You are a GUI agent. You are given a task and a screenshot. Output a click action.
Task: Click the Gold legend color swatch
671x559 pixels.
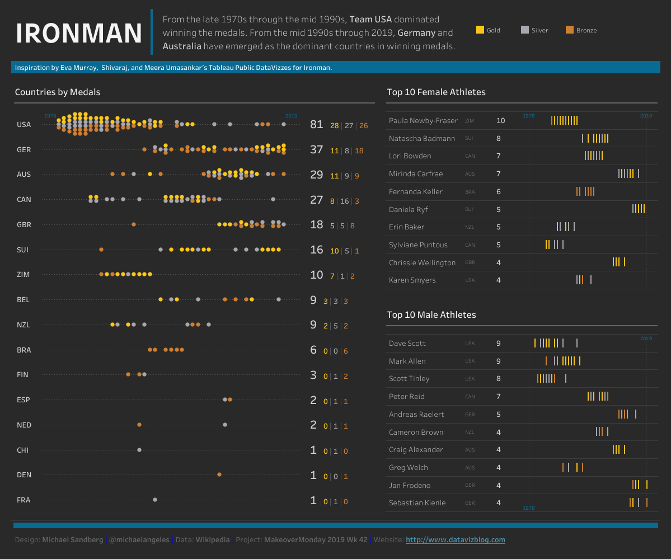click(x=480, y=30)
